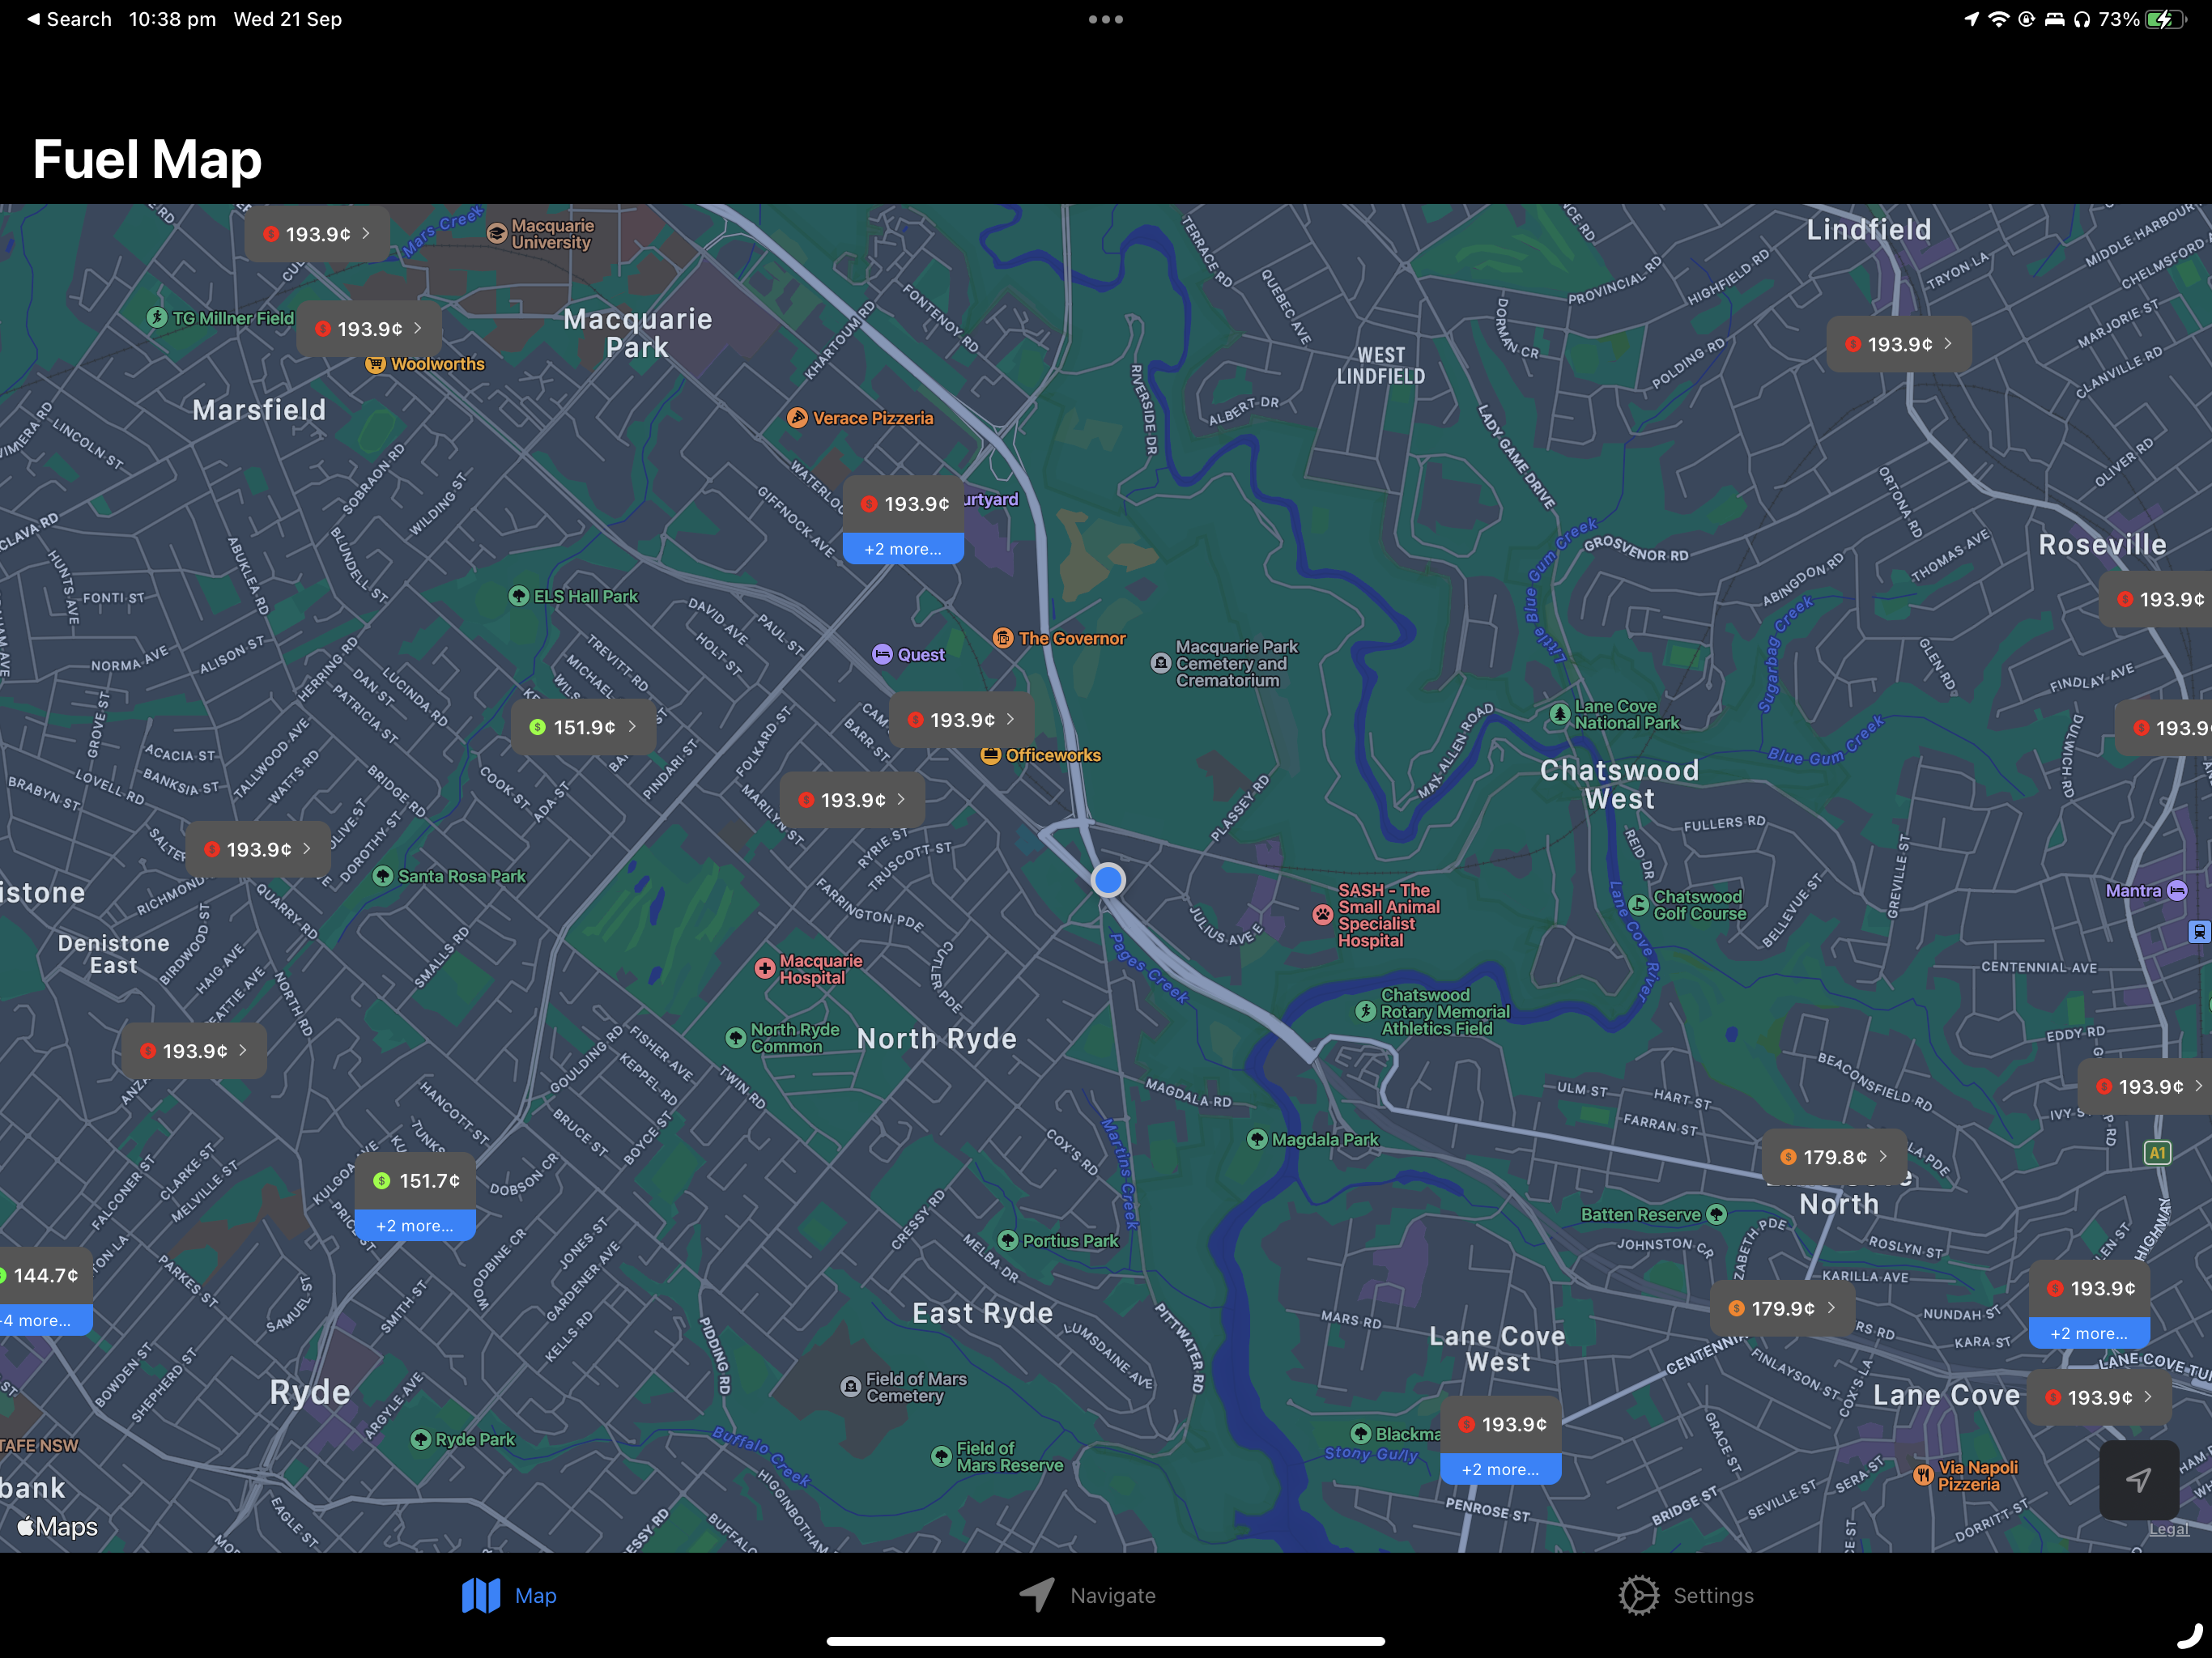The height and width of the screenshot is (1658, 2212).
Task: Open 193.9¢ marker beside Lane Cove label
Action: coord(2099,1398)
